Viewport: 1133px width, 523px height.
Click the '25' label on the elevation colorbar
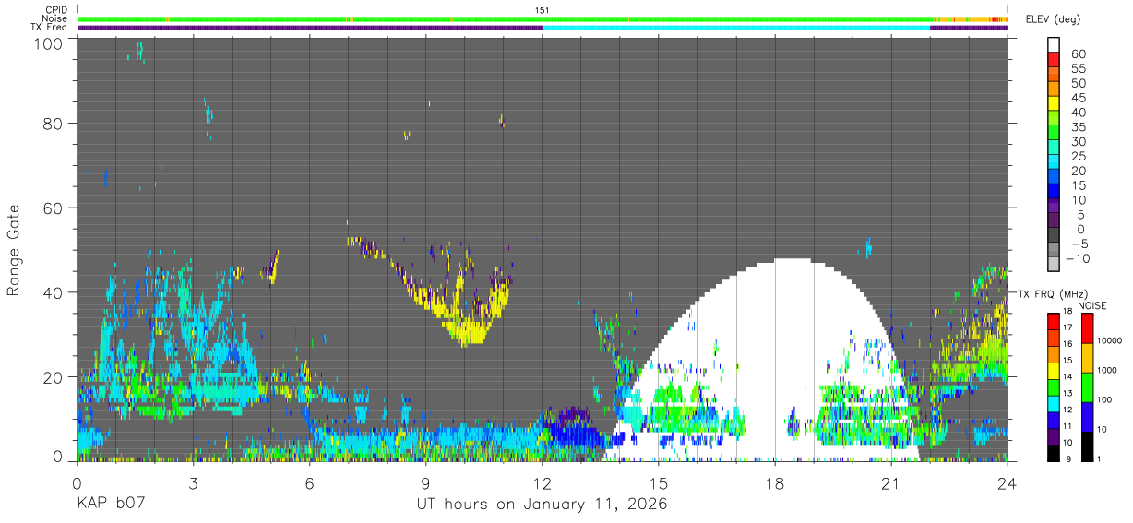[1078, 156]
